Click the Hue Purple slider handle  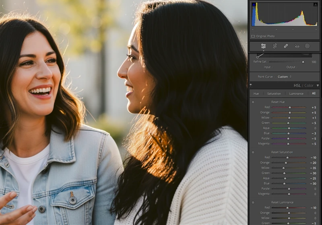pyautogui.click(x=288, y=139)
